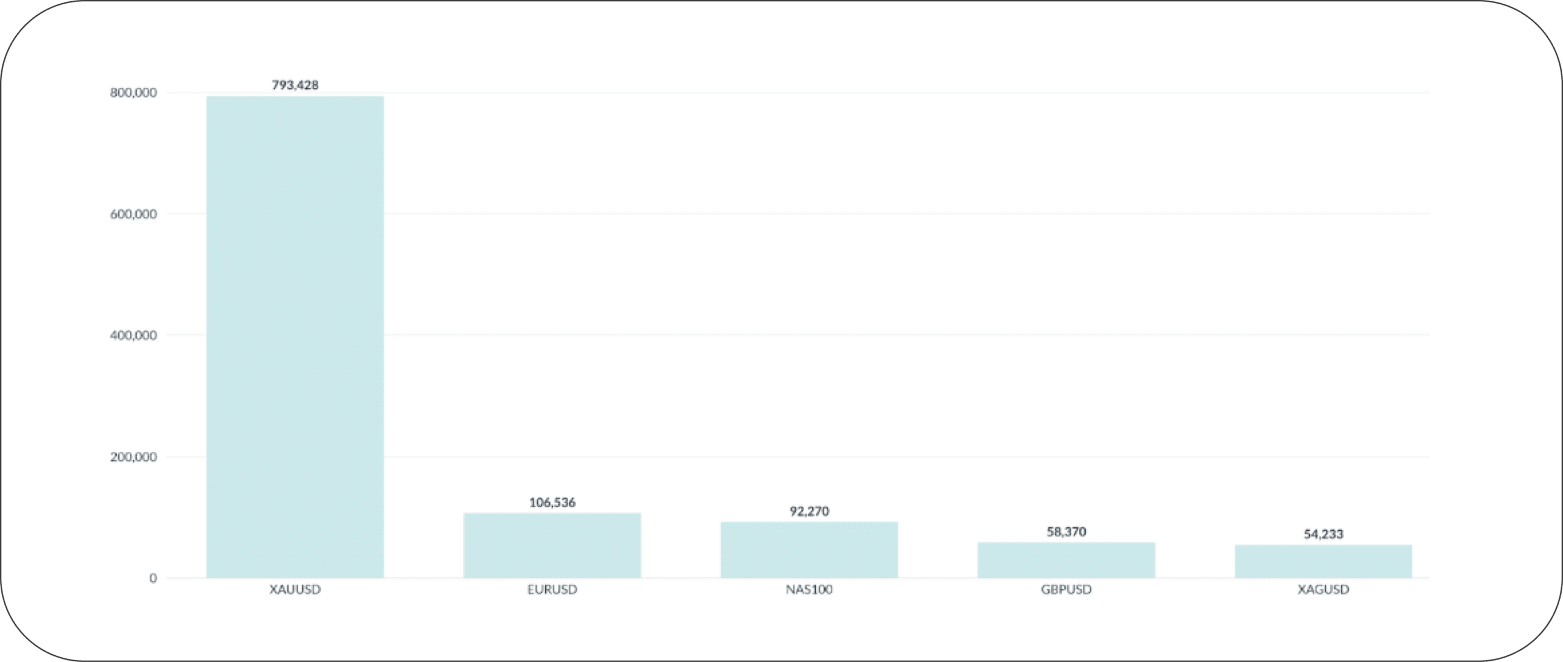Click the 600,000 y-axis tick label

pyautogui.click(x=133, y=214)
